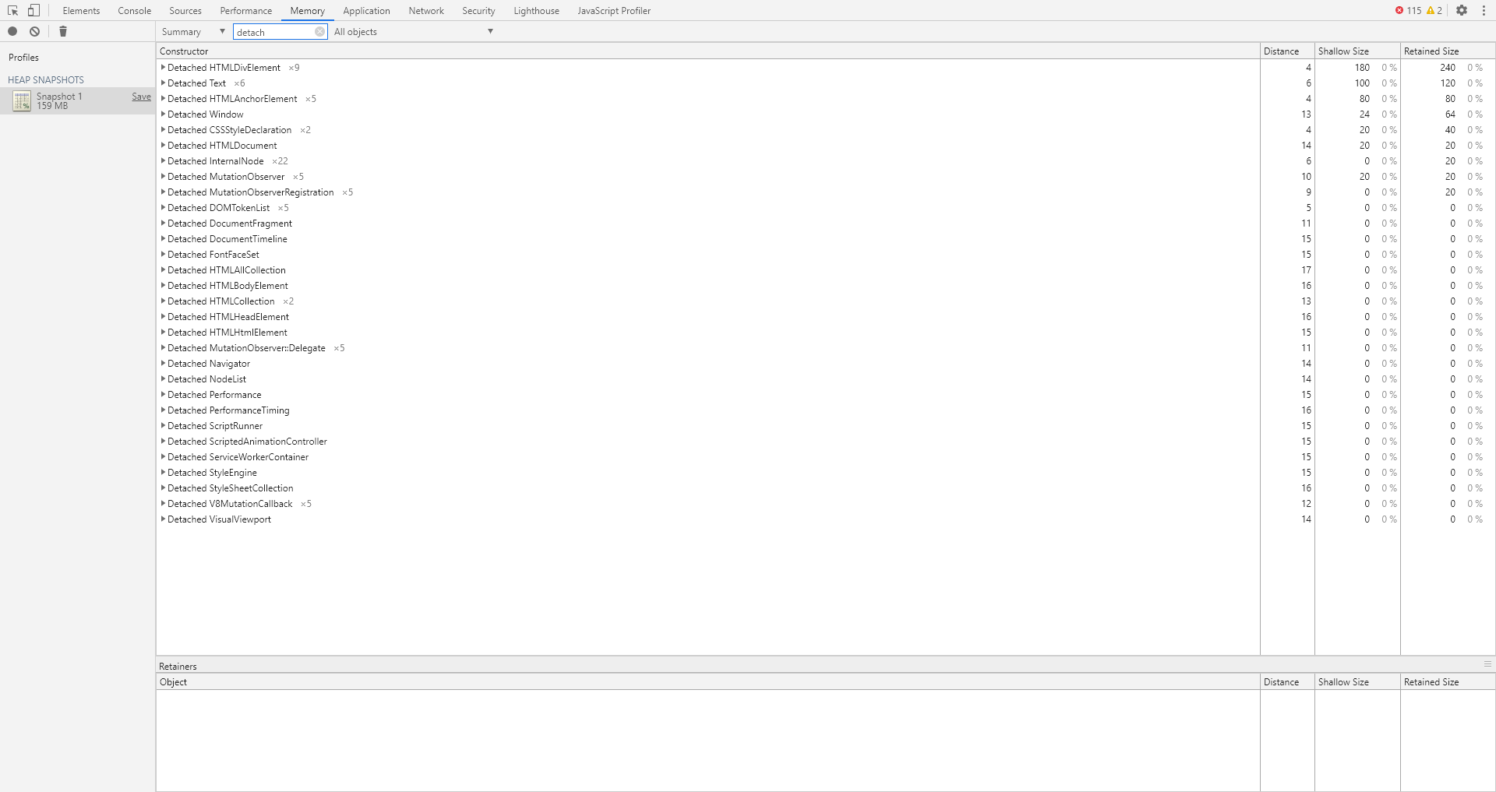Click the HEAP SNAPSHOTS section header
Screen dimensions: 1496x792
click(46, 80)
